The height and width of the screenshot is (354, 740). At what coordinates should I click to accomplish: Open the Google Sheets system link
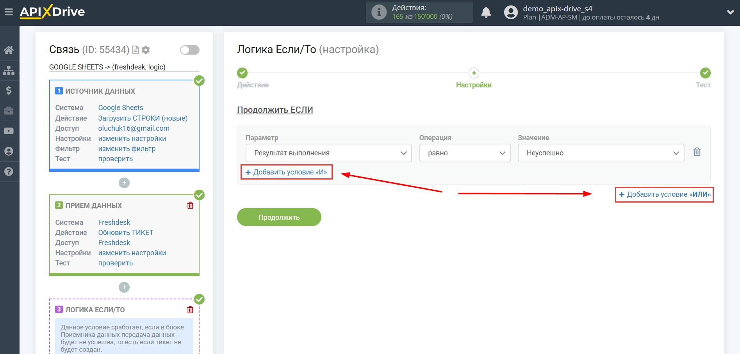pos(121,108)
